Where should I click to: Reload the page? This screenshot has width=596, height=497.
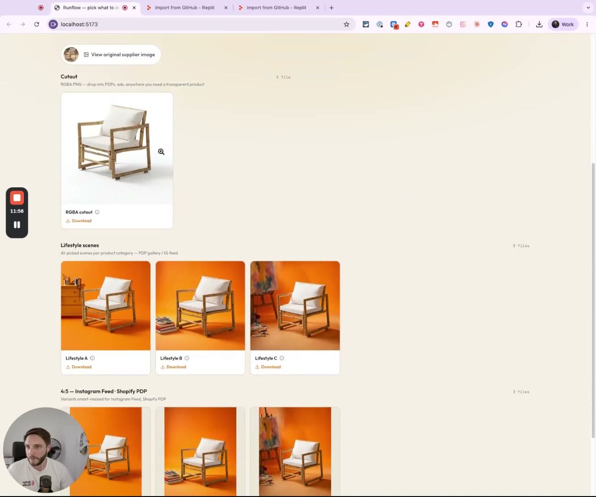coord(36,24)
